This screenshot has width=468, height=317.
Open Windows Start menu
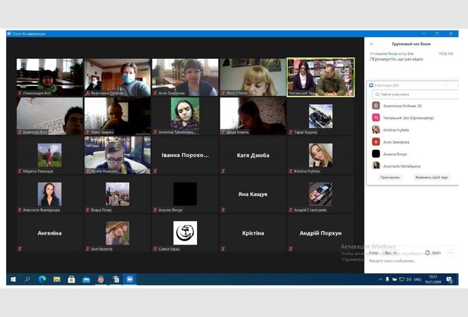point(13,279)
